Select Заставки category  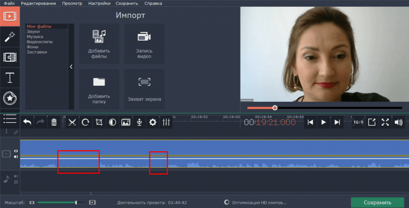[x=37, y=52]
